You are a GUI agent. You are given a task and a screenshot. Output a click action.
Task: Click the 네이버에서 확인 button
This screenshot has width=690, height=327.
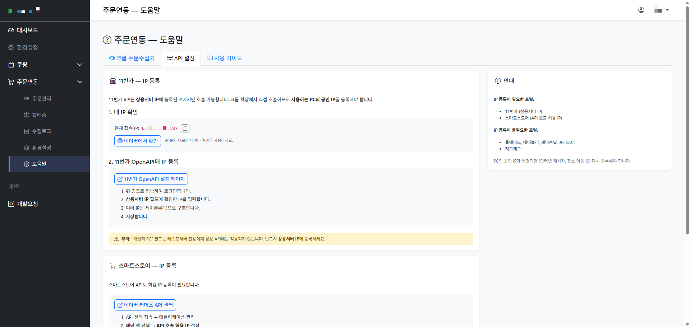click(x=138, y=141)
